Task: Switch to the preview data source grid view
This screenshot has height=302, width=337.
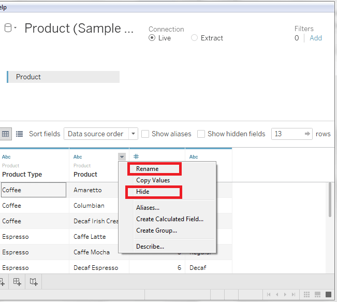Action: point(5,134)
